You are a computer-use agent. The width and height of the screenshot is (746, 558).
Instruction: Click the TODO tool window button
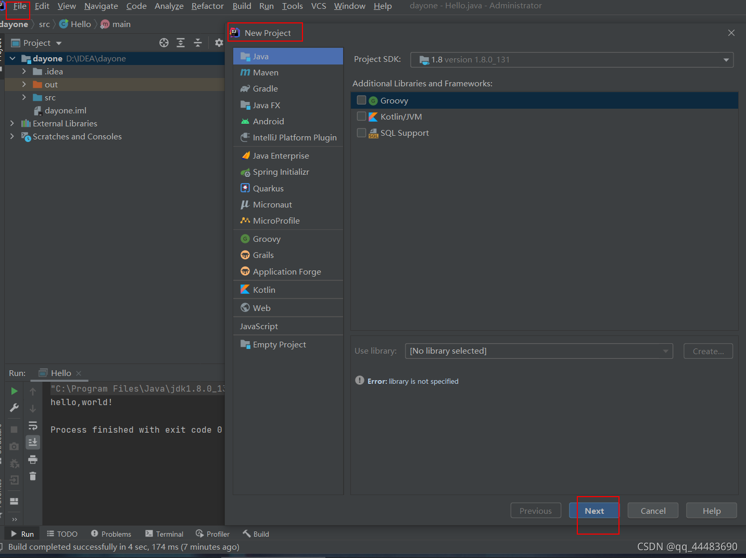(x=62, y=534)
